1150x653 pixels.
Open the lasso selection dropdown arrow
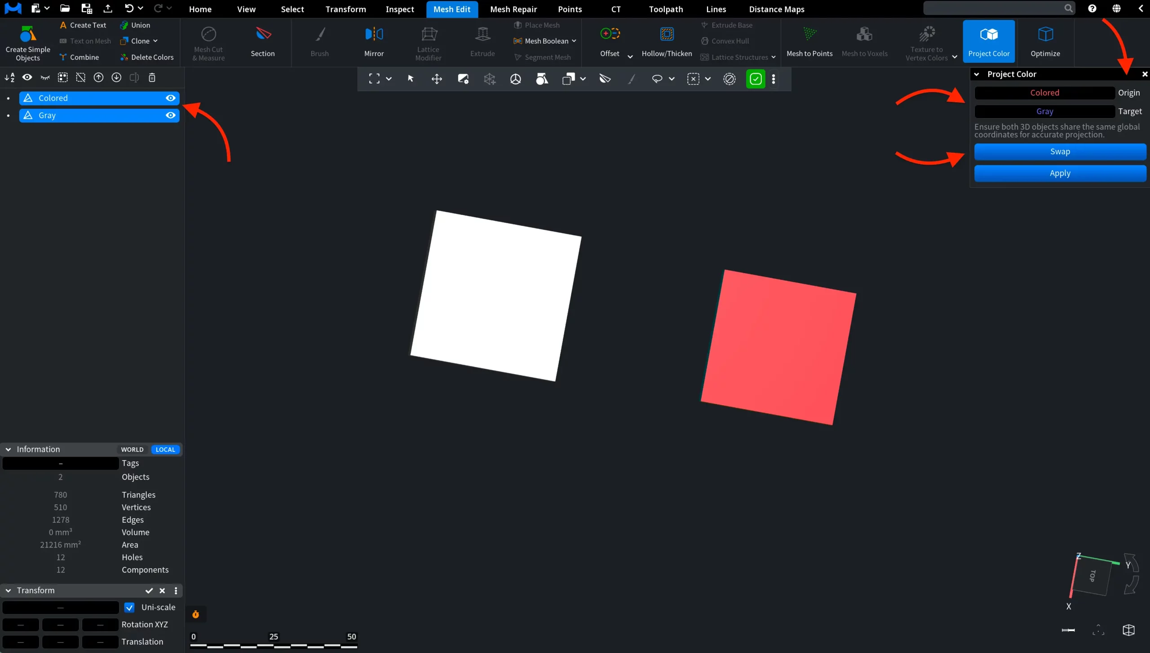click(x=672, y=79)
